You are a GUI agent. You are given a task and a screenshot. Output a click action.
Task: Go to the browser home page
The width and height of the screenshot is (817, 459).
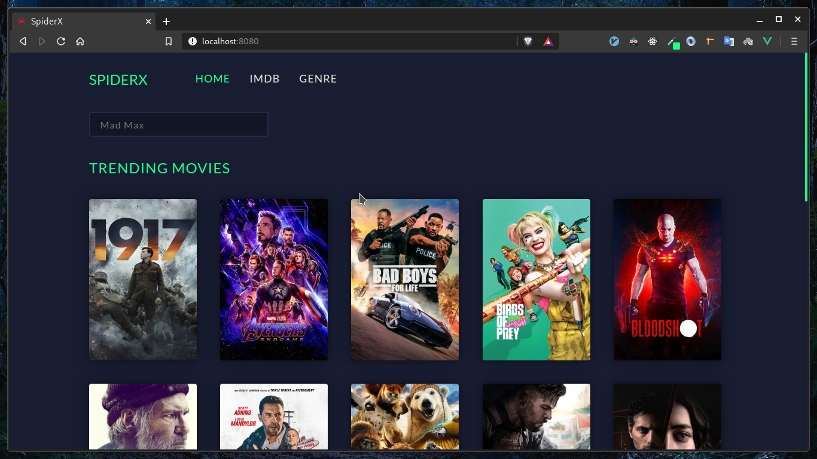[x=80, y=41]
